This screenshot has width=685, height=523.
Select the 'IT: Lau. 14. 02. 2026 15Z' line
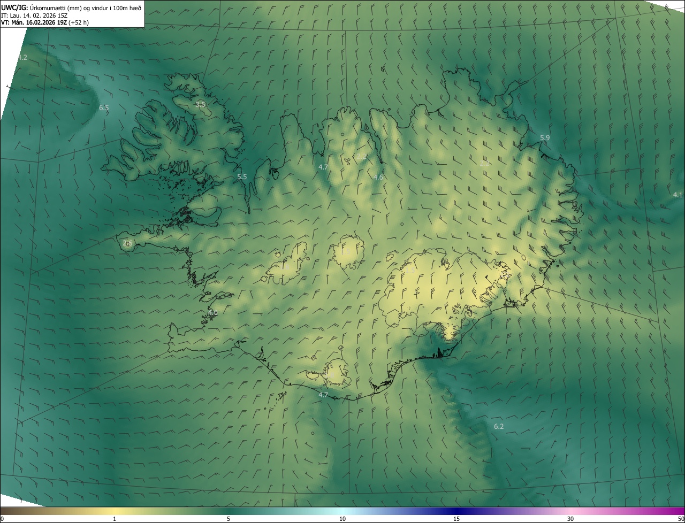(x=34, y=15)
